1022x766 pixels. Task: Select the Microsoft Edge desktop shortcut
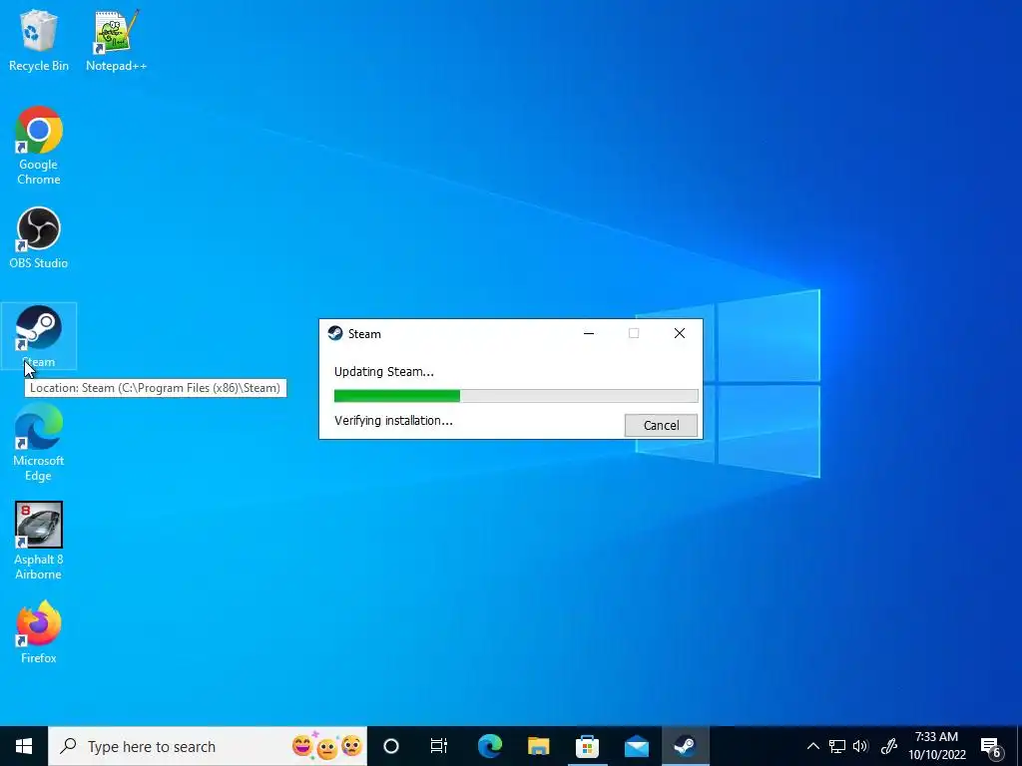(39, 442)
